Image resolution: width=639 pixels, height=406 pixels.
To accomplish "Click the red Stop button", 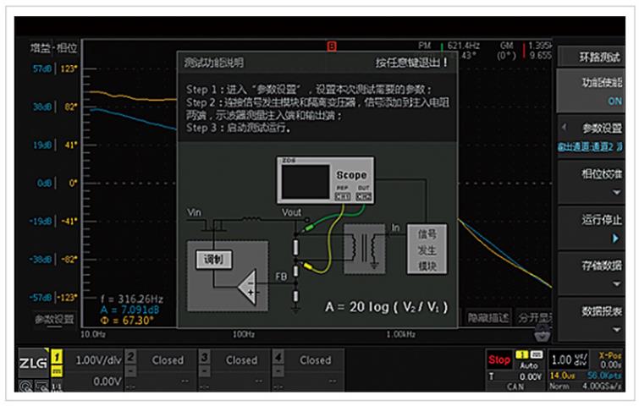I will [x=499, y=359].
